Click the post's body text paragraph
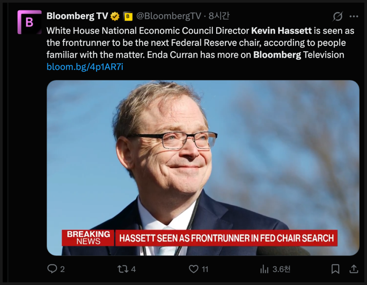This screenshot has width=367, height=285. pos(196,42)
